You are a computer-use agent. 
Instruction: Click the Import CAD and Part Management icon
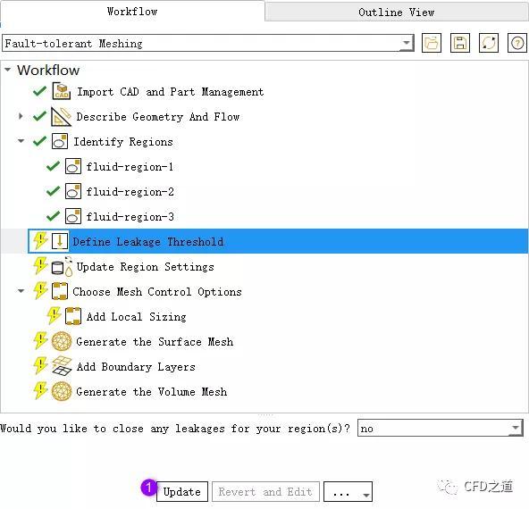61,91
